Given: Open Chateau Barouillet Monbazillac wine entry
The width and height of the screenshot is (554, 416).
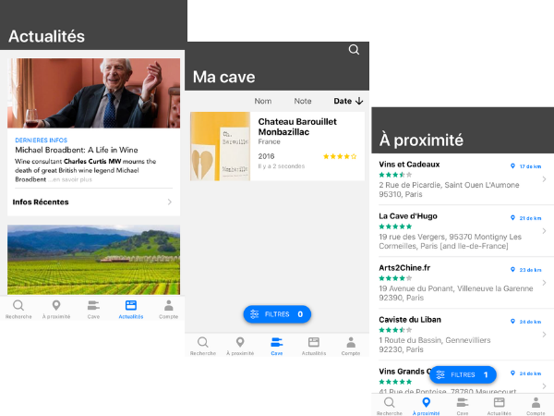Looking at the screenshot, I should point(277,146).
